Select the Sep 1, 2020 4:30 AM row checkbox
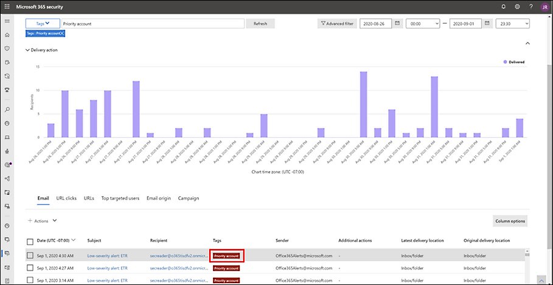This screenshot has height=285, width=553. click(30, 255)
